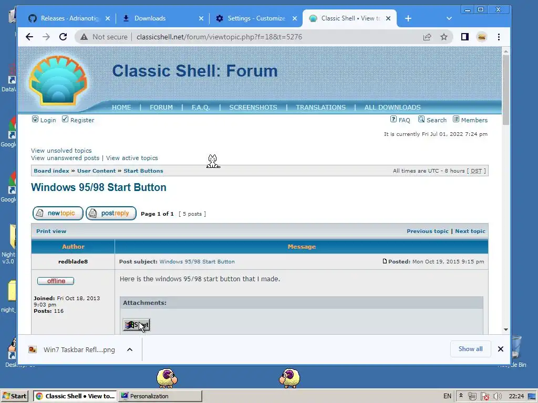Screen dimensions: 538x403
Task: Expand the tab search chevron
Action: 449,18
